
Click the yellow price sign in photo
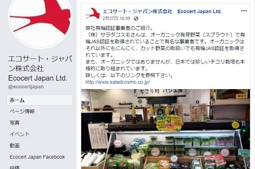[170, 123]
